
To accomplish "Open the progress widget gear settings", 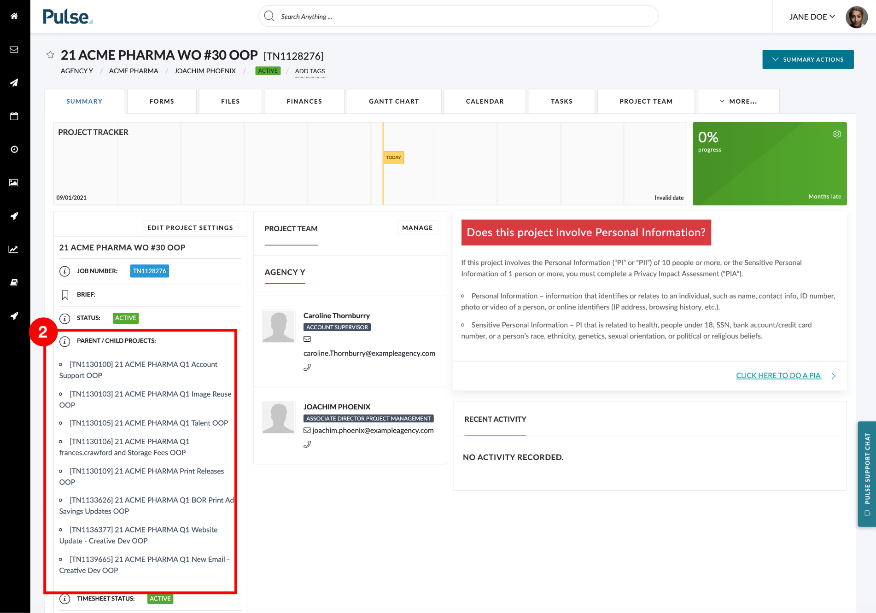I will 837,134.
